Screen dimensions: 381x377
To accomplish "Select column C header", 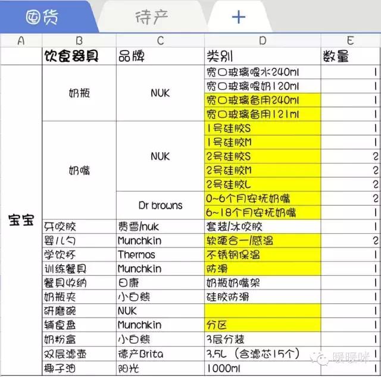I will (160, 40).
